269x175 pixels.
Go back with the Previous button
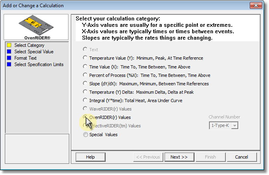(x=148, y=157)
